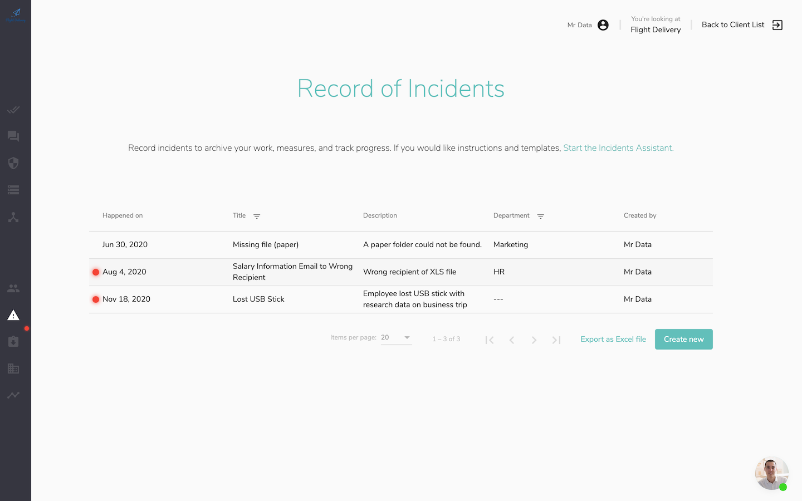Open the chat sidebar icon

click(x=13, y=136)
